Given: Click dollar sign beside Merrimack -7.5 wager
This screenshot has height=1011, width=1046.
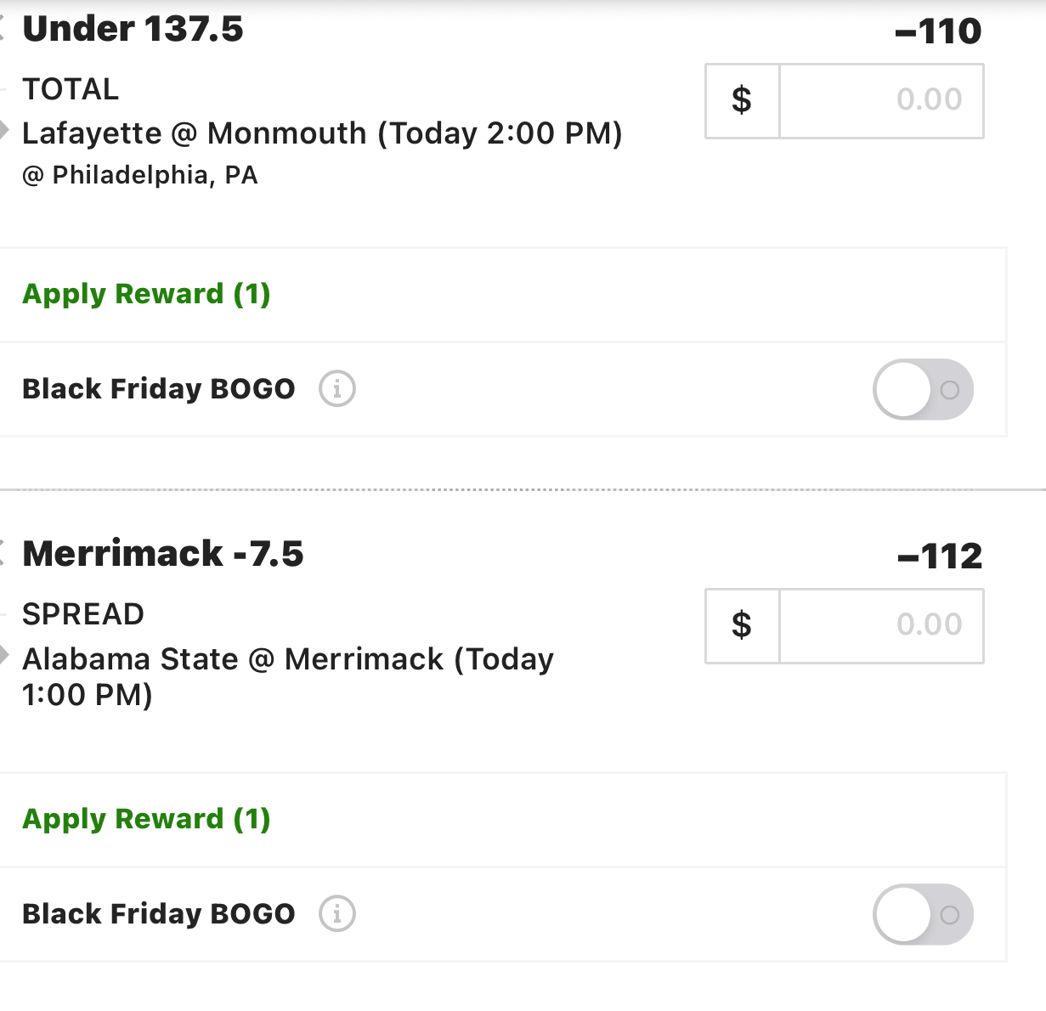Looking at the screenshot, I should [x=742, y=625].
